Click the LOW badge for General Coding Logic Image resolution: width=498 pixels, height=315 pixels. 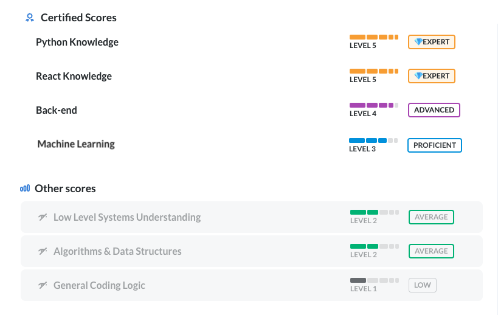[423, 285]
